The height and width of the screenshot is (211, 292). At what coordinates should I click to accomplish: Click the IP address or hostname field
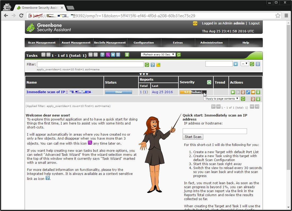click(215, 131)
